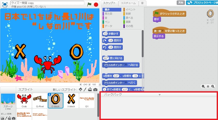Viewport: 218px width, 120px height.
Task: Click the orange O on the stage
Action: (76, 52)
